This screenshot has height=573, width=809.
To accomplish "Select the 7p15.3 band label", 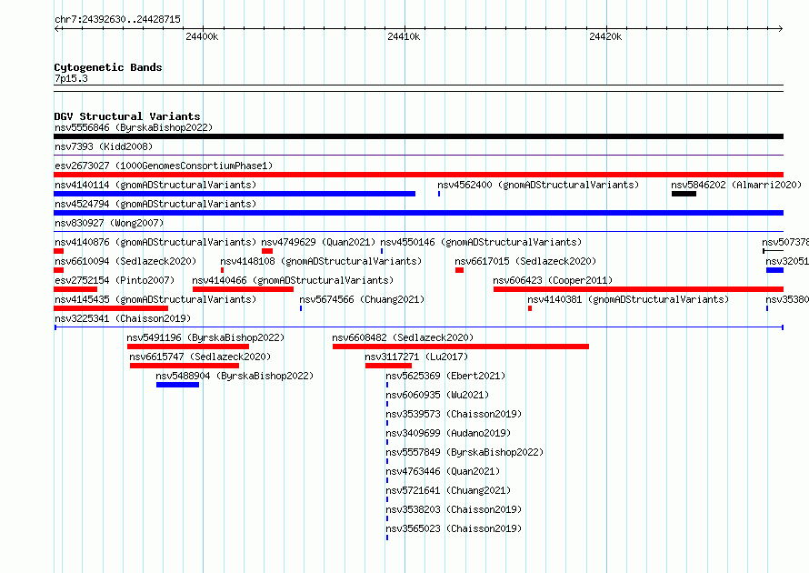I will (x=71, y=78).
